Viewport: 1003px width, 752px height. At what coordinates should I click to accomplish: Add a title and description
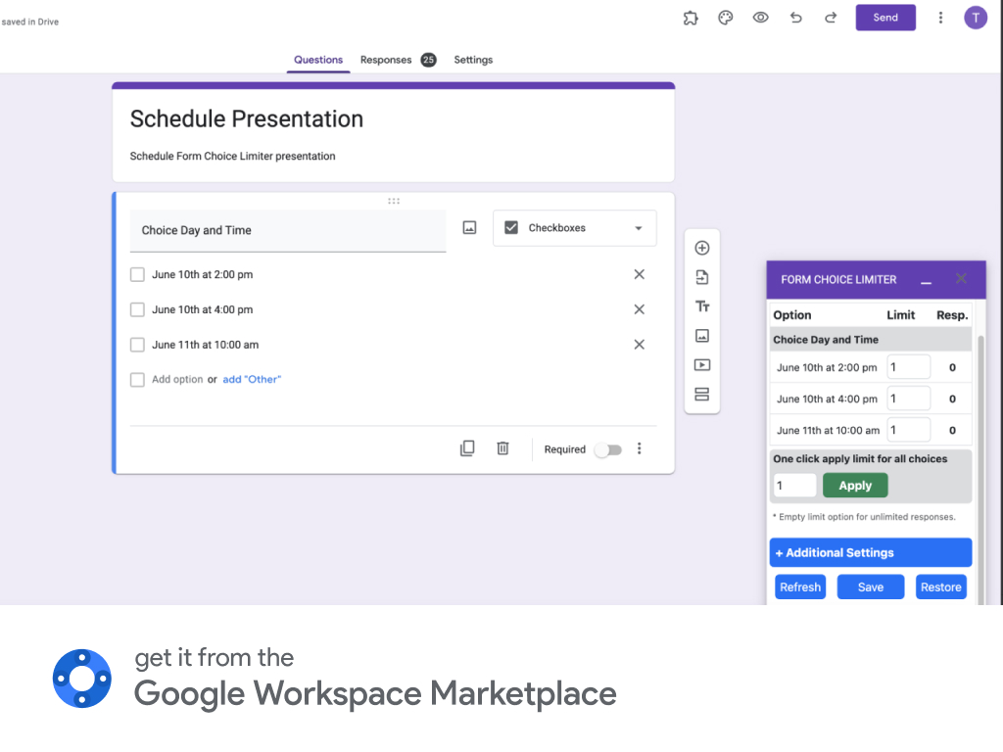click(701, 306)
